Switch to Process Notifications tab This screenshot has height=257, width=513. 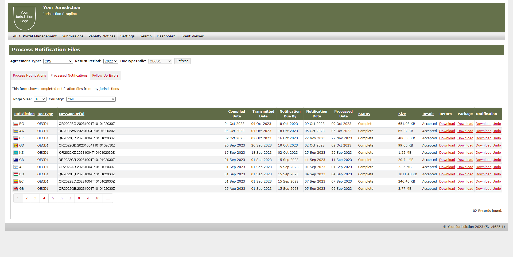[x=29, y=76]
